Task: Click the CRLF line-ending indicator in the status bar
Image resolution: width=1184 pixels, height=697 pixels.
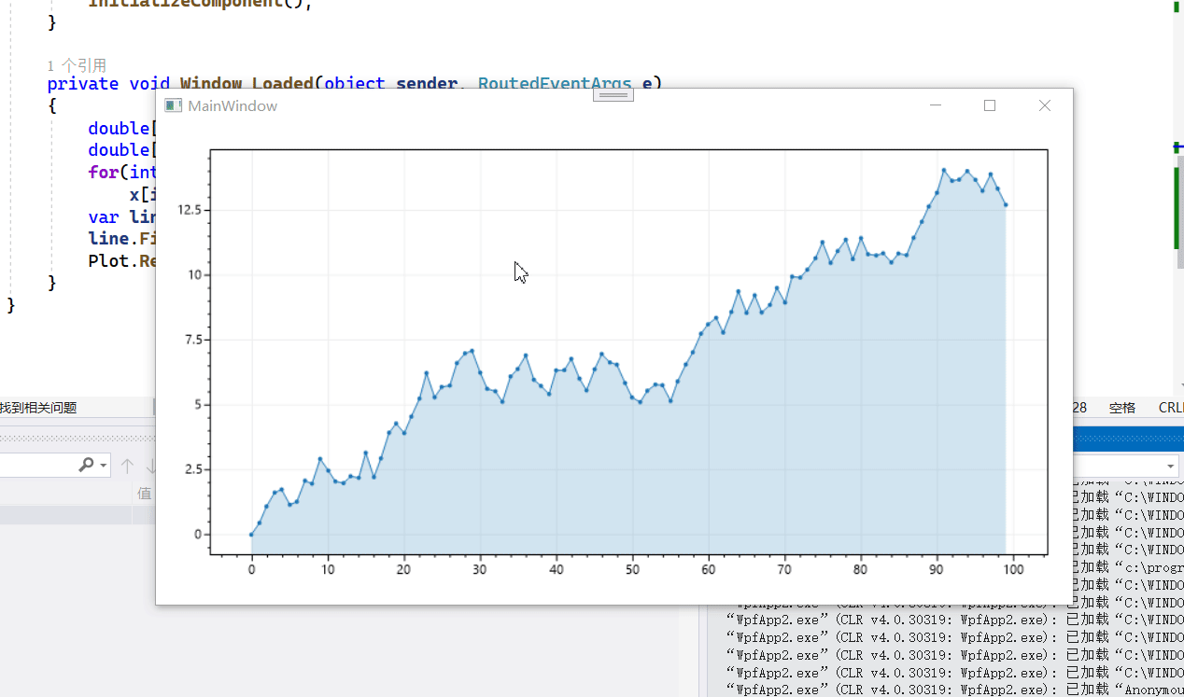Action: click(1170, 407)
